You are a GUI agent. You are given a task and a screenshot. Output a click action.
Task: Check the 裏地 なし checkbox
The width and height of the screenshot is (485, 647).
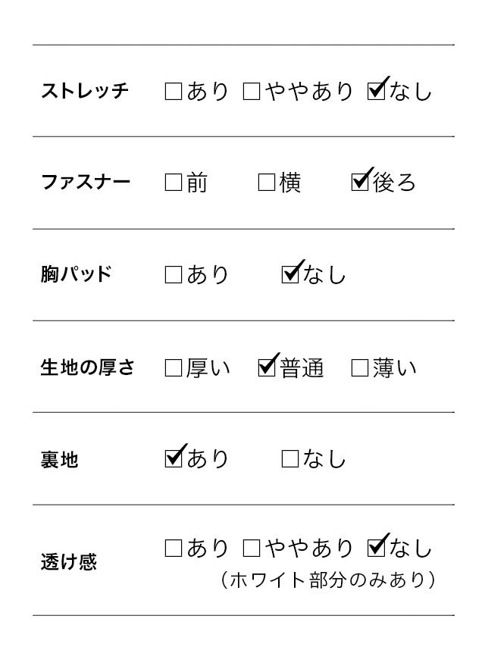pyautogui.click(x=289, y=458)
